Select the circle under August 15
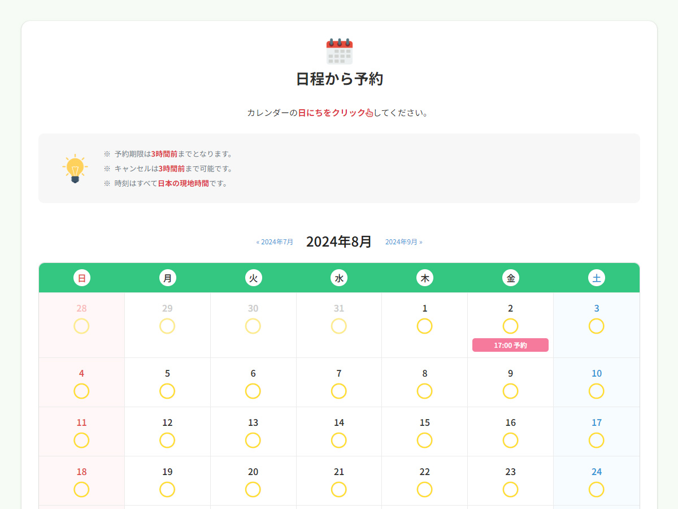This screenshot has height=509, width=678. (x=424, y=440)
